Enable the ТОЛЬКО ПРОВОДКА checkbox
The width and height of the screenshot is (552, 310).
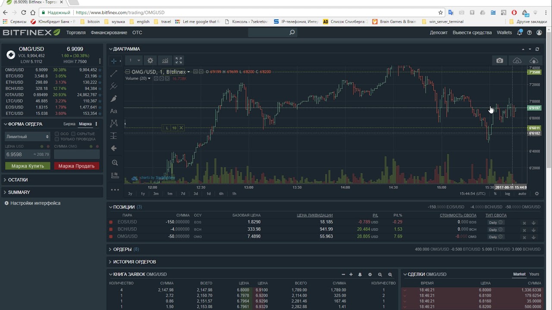pos(57,139)
